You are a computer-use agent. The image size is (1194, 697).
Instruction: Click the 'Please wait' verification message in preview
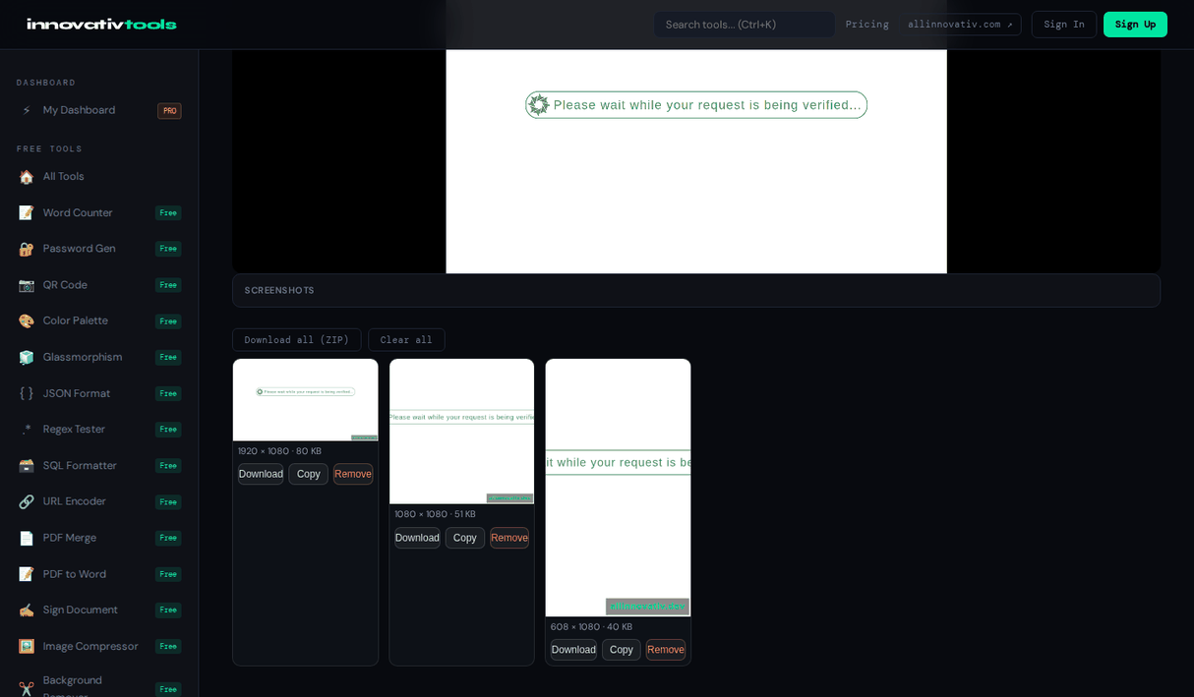coord(696,105)
